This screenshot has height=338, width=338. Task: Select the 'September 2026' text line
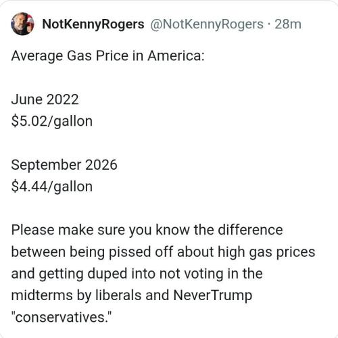click(64, 165)
